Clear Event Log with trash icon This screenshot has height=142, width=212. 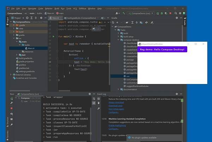[x=99, y=103]
